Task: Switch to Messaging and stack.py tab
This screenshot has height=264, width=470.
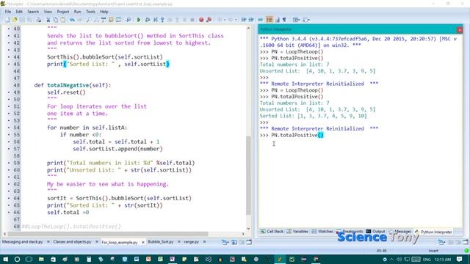Action: (x=23, y=242)
